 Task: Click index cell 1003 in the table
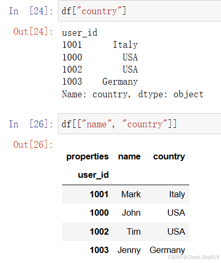[x=99, y=250]
